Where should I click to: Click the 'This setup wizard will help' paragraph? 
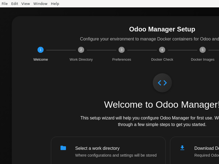click(149, 121)
